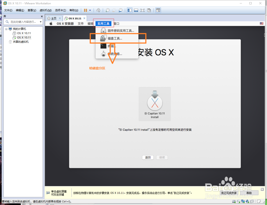Open the guest 文件 menu
The image size is (267, 205).
pyautogui.click(x=81, y=24)
